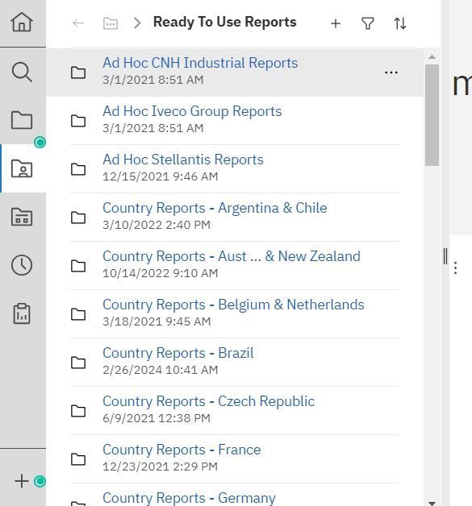
Task: Open Country Reports - Argentina & Chile
Action: tap(215, 208)
